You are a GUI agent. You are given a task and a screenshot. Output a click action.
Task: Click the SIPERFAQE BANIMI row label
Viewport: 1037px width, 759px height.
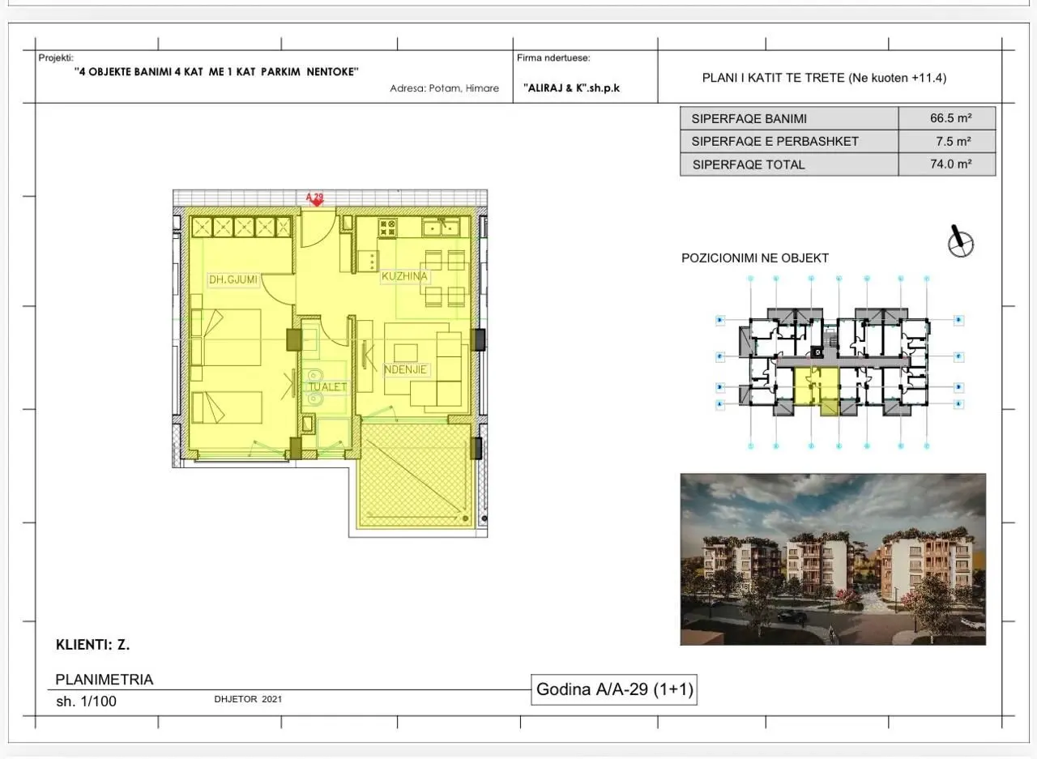click(749, 118)
